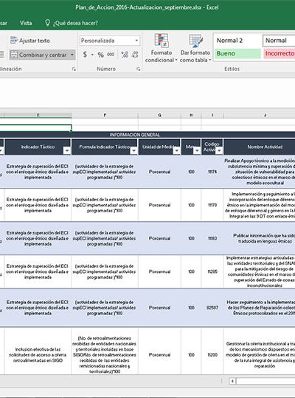295x398 pixels.
Task: Open Alineación dialog launcher
Action: pos(74,69)
